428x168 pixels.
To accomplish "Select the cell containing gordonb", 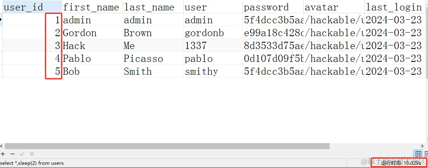I will [x=204, y=33].
